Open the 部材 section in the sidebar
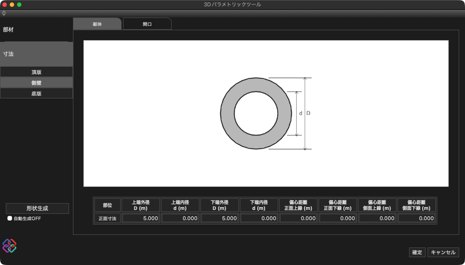 tap(36, 30)
